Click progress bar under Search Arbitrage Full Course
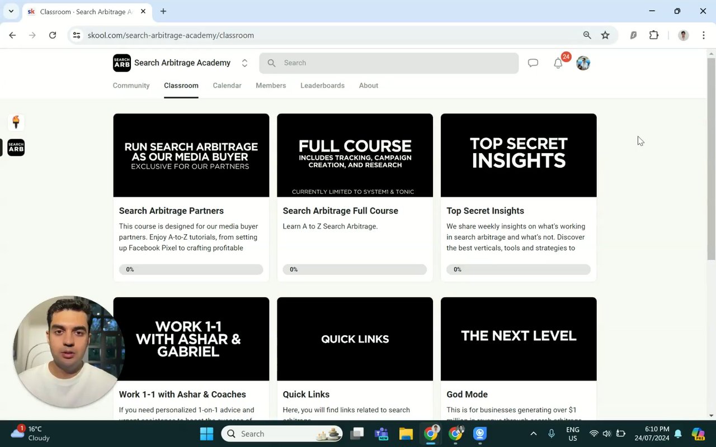This screenshot has width=716, height=447. [355, 269]
